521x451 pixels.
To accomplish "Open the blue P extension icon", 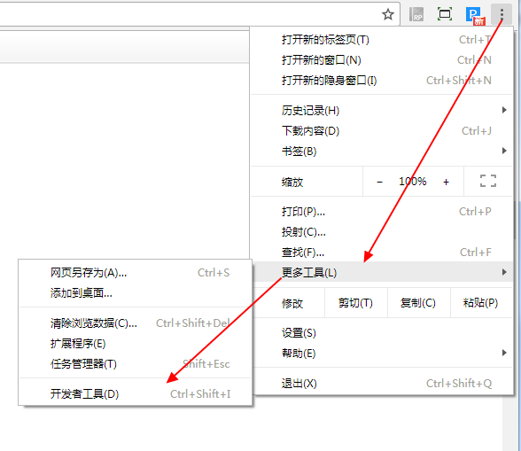I will tap(475, 16).
